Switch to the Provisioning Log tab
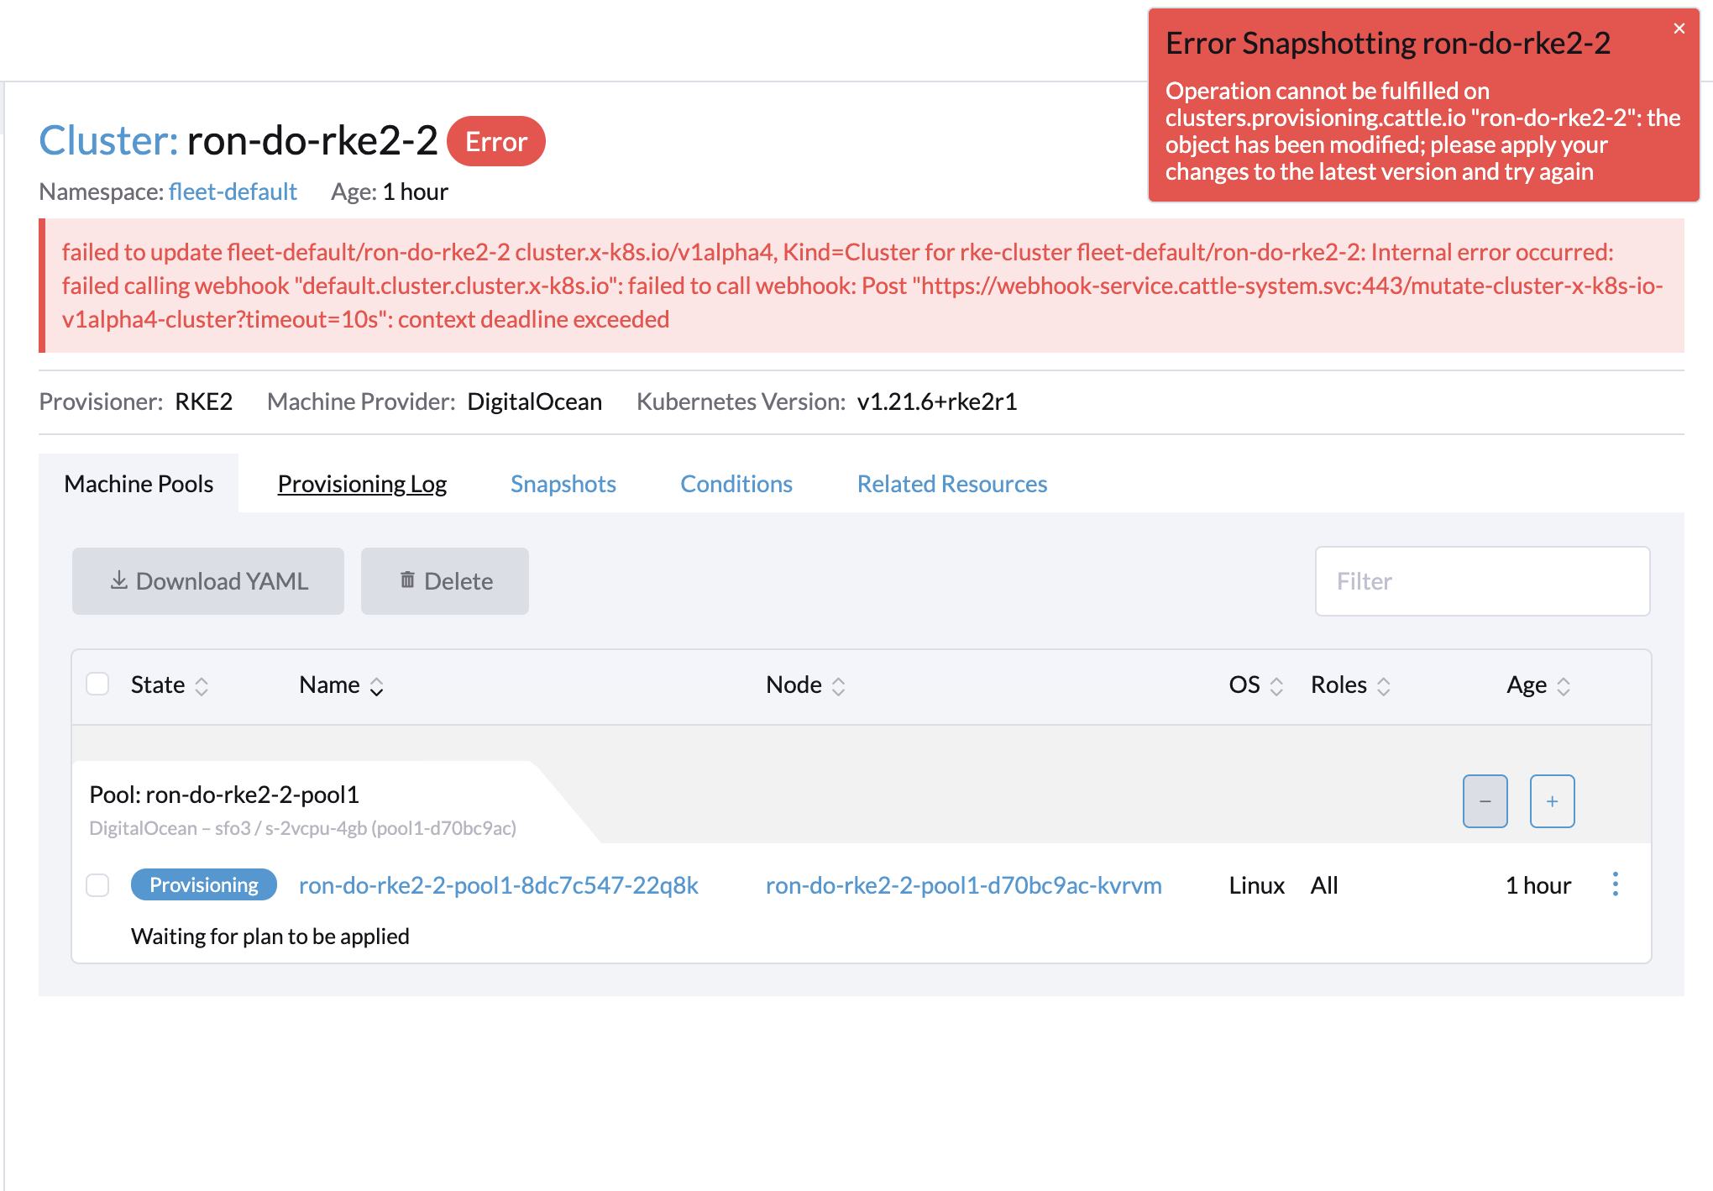This screenshot has width=1713, height=1191. [362, 484]
